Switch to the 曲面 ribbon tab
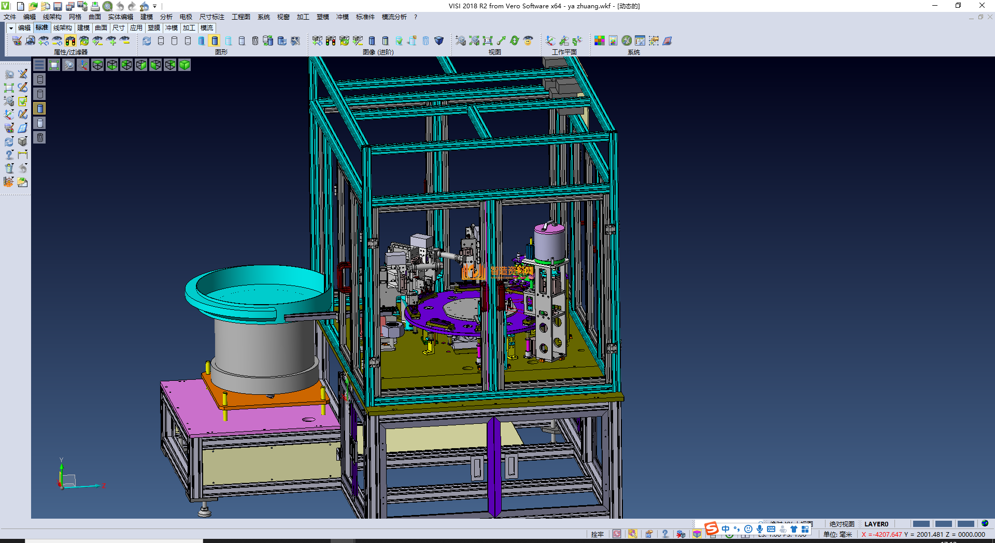The width and height of the screenshot is (995, 543). coord(101,28)
